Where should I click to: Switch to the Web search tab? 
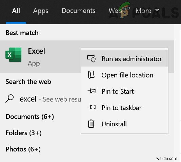pos(115,11)
